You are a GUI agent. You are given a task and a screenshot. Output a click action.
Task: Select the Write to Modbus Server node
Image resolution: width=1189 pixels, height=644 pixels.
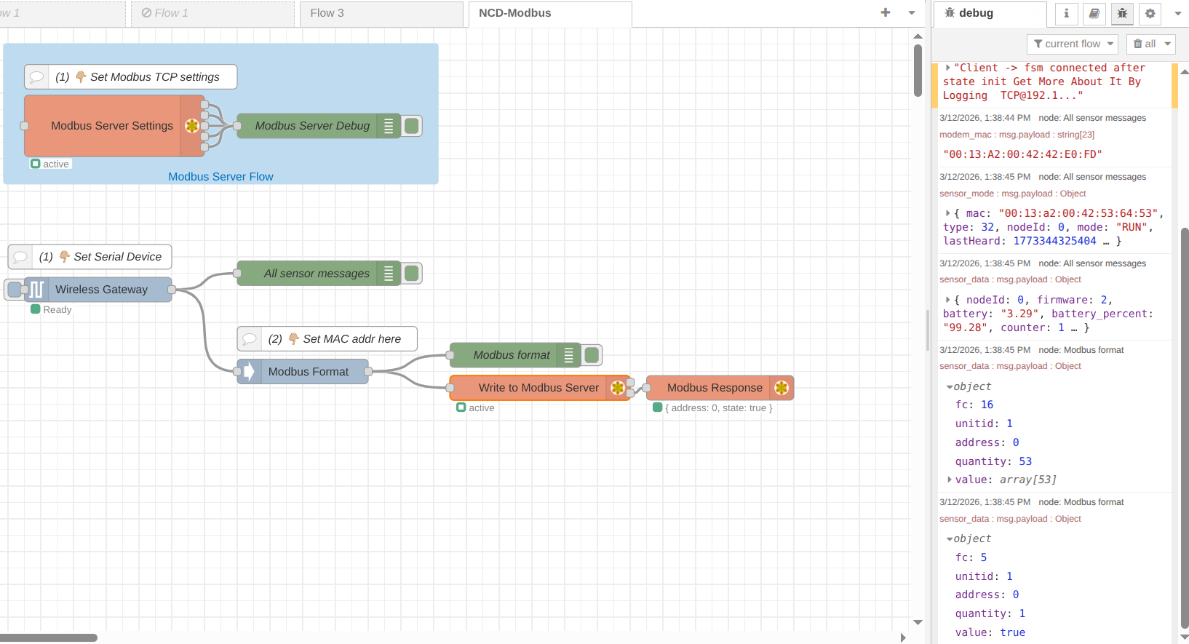click(x=538, y=388)
